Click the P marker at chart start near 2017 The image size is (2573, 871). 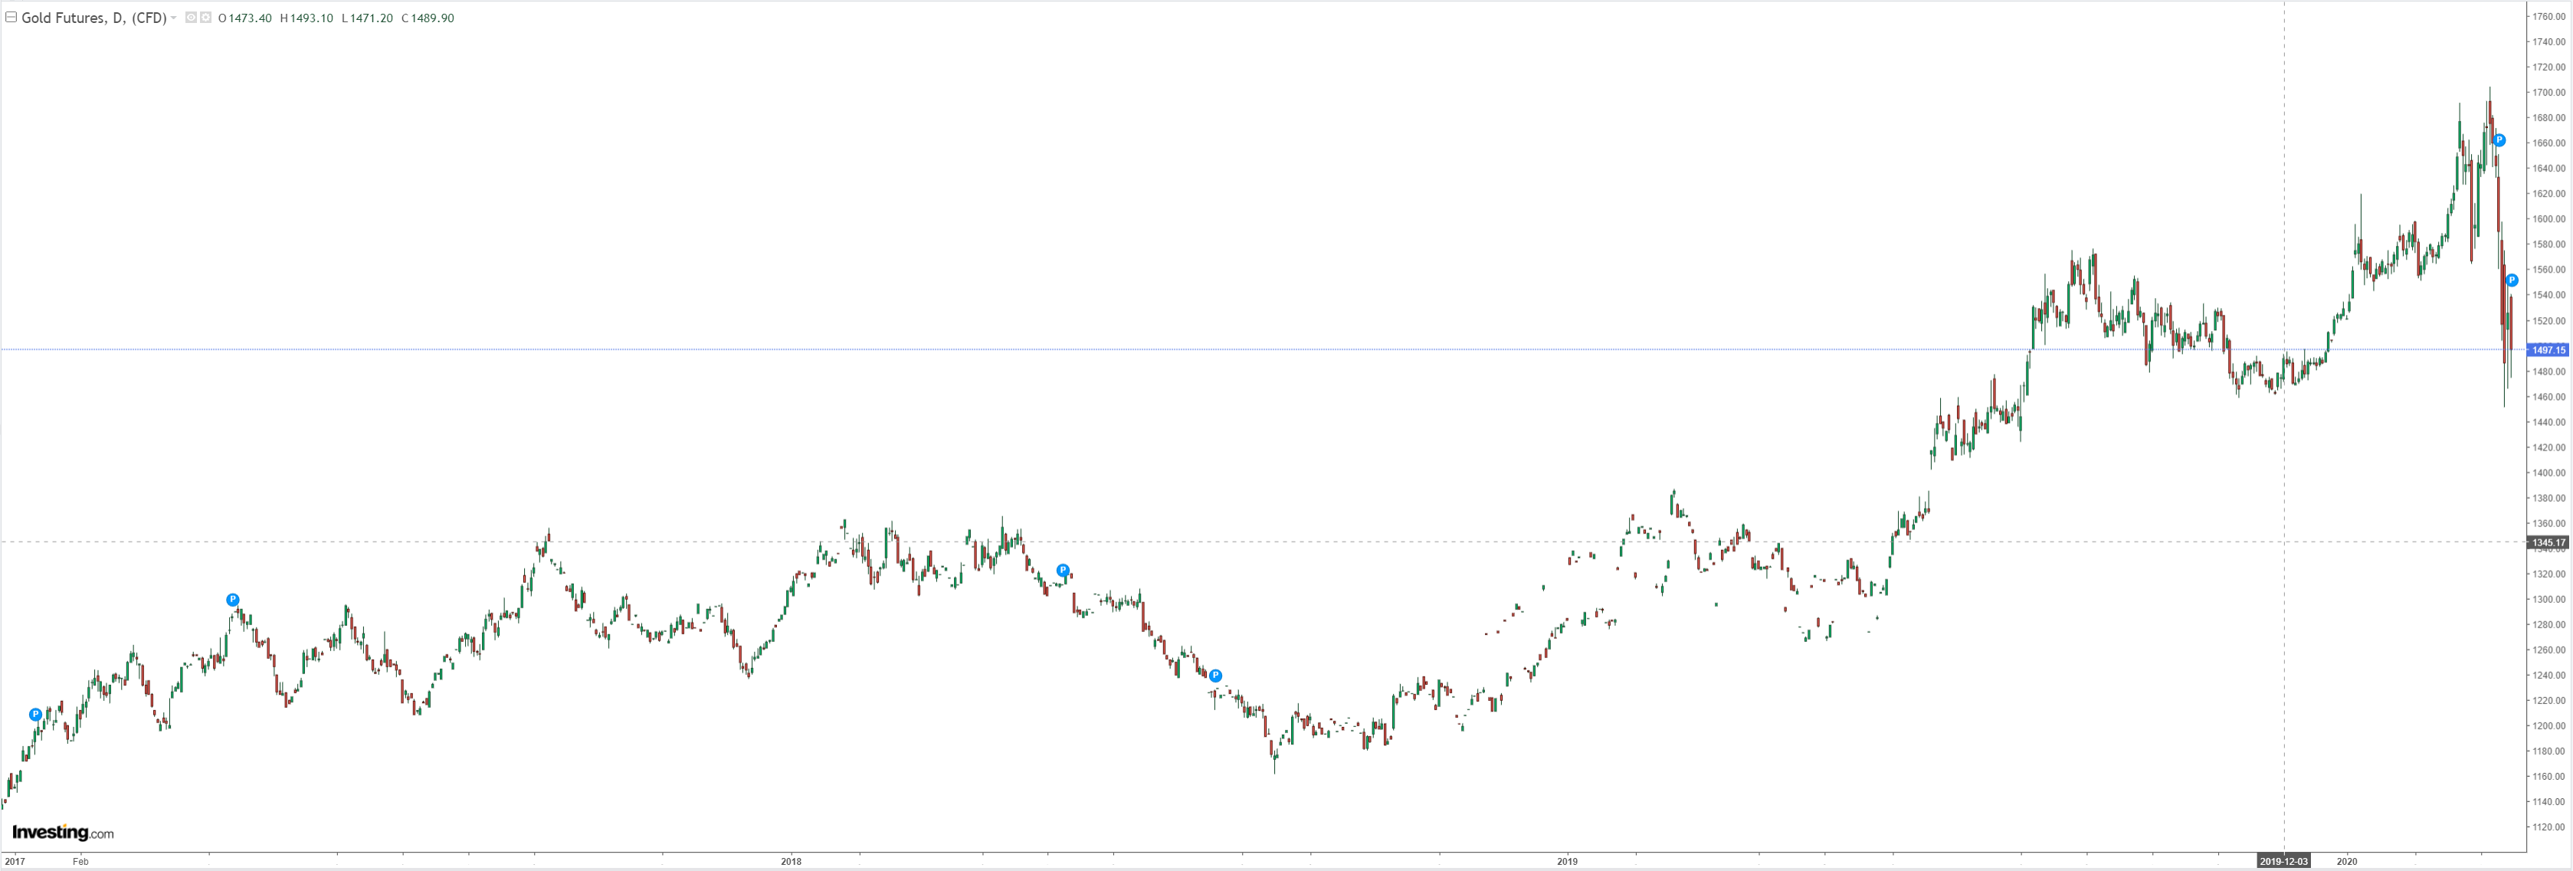(35, 714)
